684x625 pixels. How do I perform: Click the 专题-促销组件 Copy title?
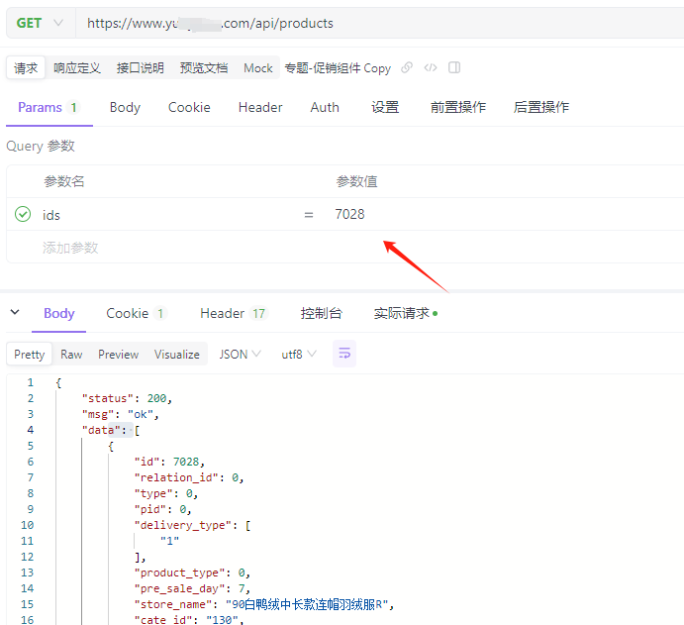click(338, 68)
